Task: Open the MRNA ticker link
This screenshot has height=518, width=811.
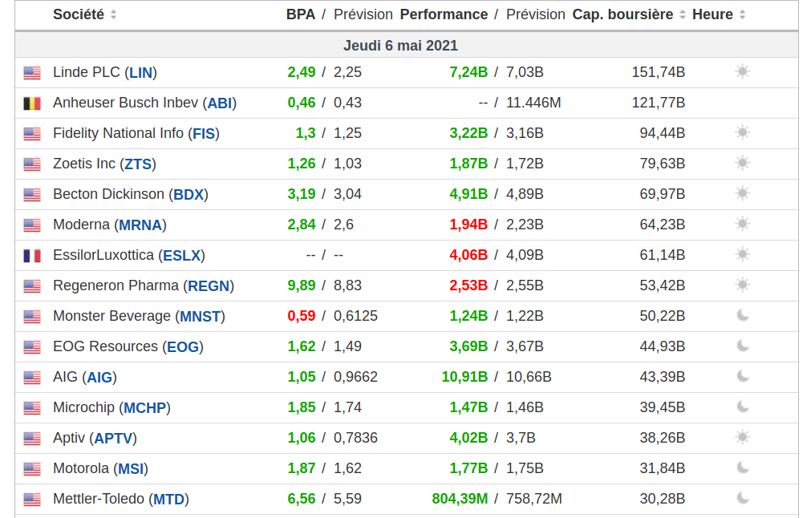Action: click(140, 225)
